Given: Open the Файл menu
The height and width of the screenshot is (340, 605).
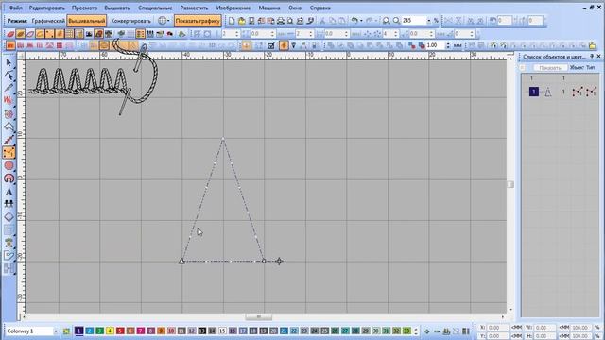Looking at the screenshot, I should (x=15, y=8).
